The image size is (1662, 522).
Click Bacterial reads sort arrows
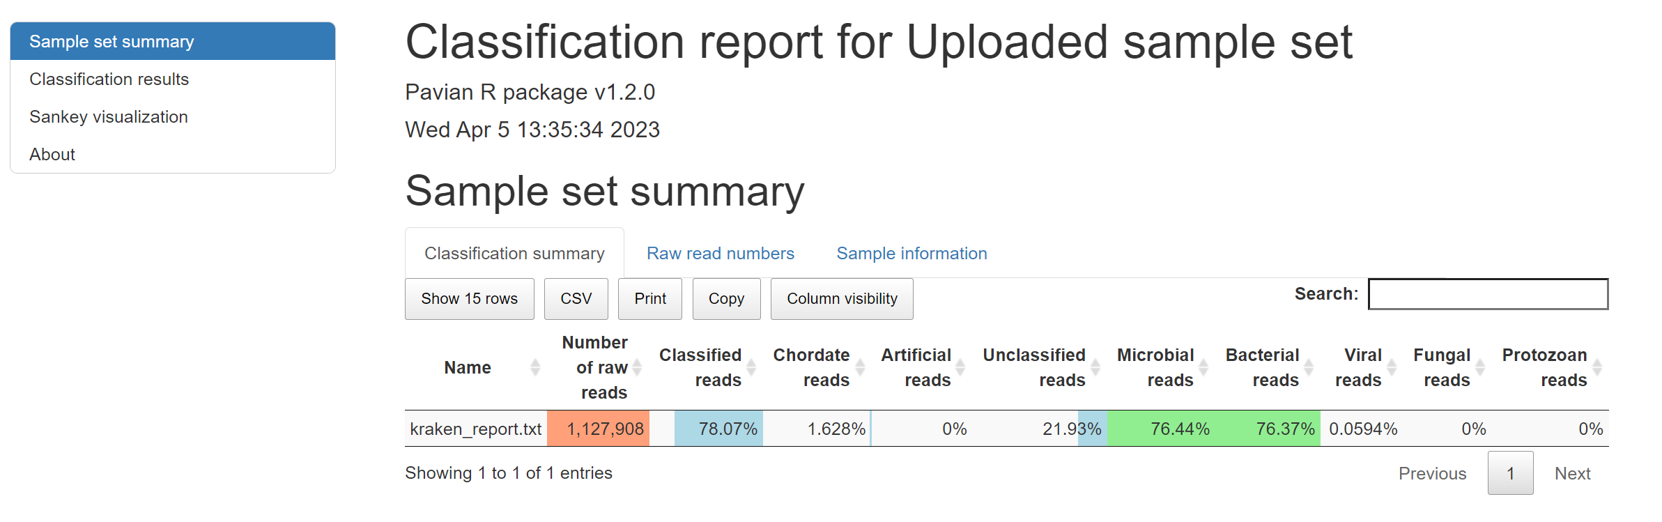point(1309,367)
